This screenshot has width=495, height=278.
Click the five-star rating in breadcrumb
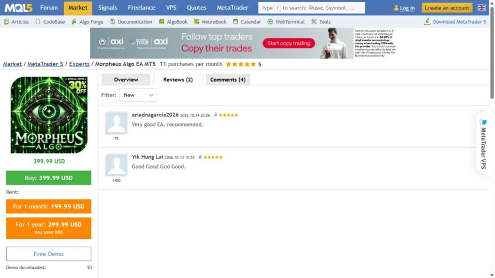coord(241,64)
